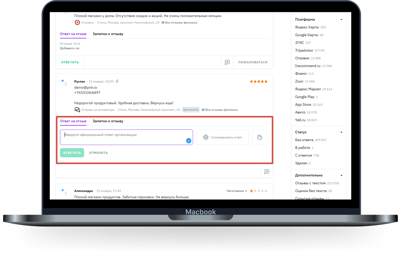Screen dimensions: 401x254
Task: Filter by Яндекс Карты platform
Action: click(307, 27)
